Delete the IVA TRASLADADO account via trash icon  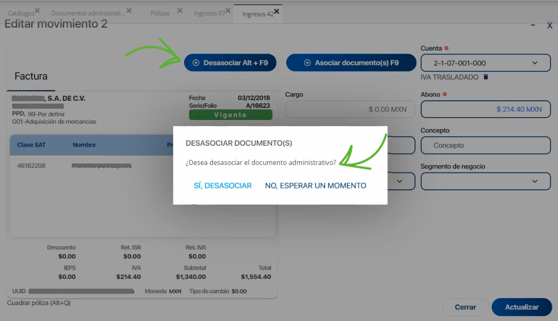(485, 77)
